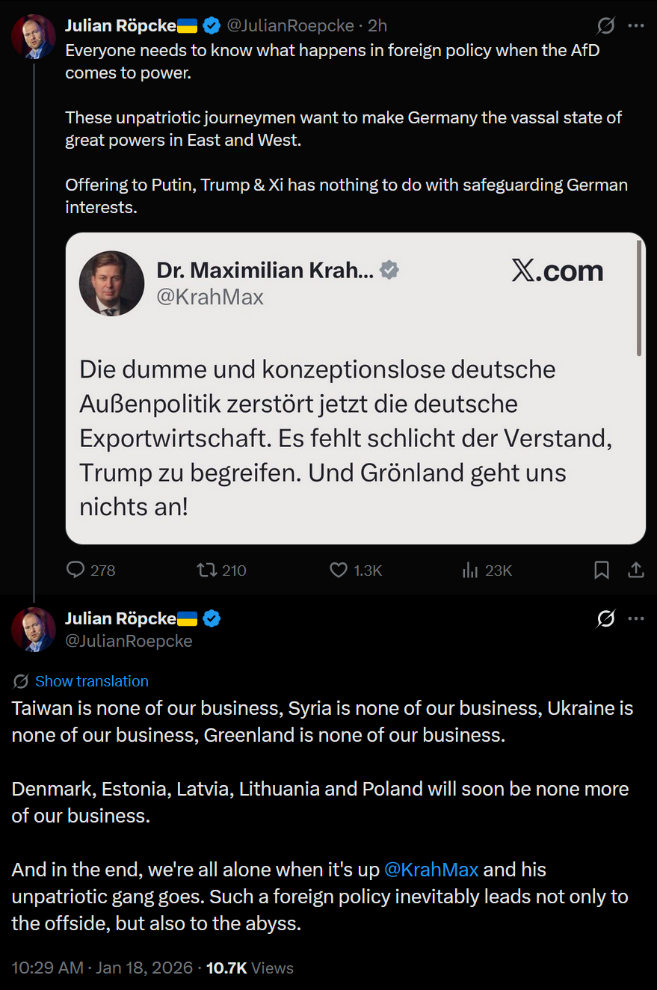View analytics showing 23K views
This screenshot has height=990, width=657.
tap(470, 571)
